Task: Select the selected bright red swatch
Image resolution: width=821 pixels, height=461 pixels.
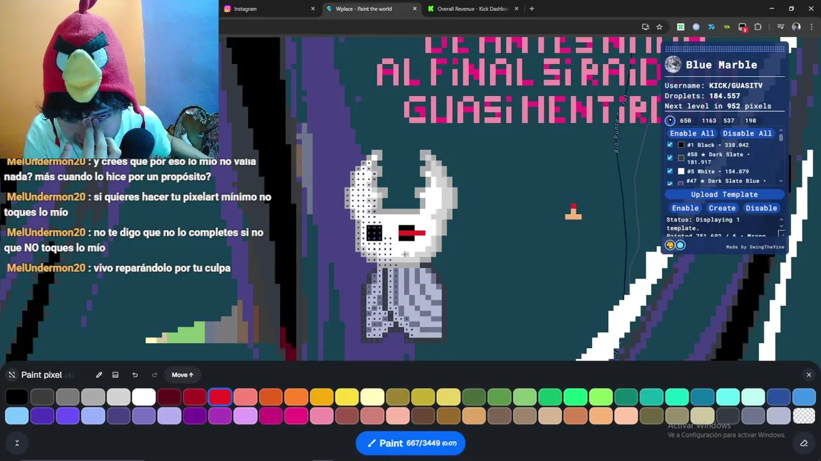Action: tap(220, 397)
